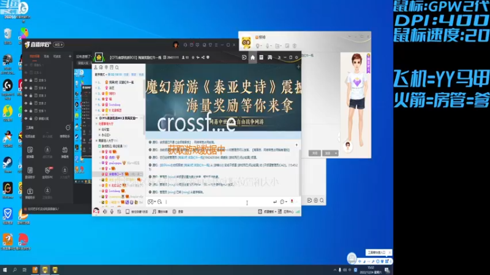Open the video playback icon in YY title bar
This screenshot has width=490, height=275.
(244, 57)
